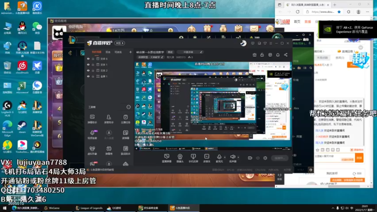Open QQ音乐 desktop shortcut
The width and height of the screenshot is (377, 212).
(7, 147)
